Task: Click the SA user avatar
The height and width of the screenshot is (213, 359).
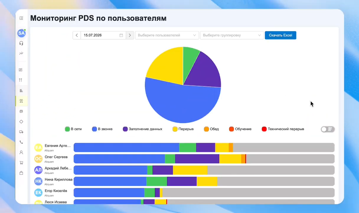Action: click(21, 33)
